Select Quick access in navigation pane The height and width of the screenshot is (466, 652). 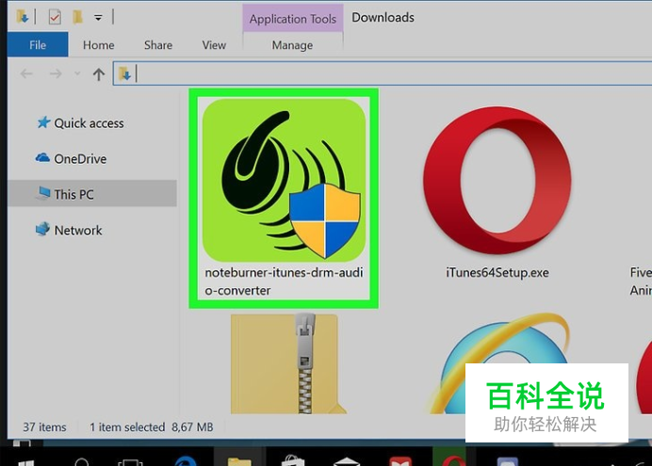[89, 123]
